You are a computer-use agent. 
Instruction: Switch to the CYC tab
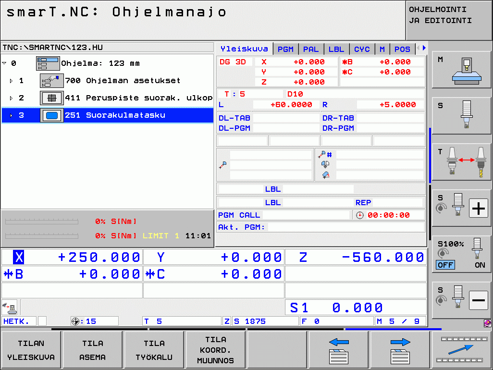coord(362,49)
